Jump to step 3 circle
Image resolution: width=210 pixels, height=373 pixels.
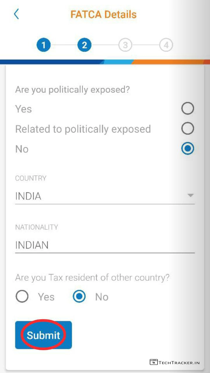coord(125,45)
